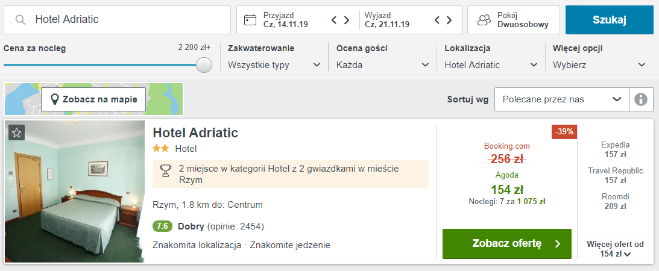
Task: Move the Przyjazd date one day back
Action: pos(334,20)
